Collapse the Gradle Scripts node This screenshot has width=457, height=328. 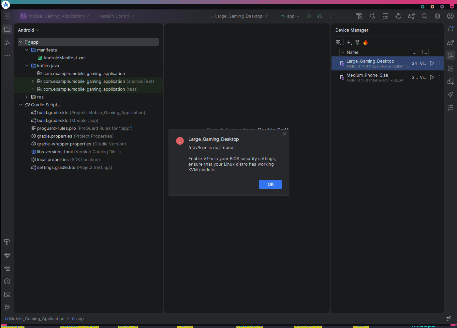[x=21, y=105]
